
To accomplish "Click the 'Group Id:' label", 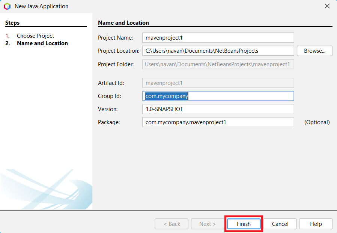I will coord(110,96).
